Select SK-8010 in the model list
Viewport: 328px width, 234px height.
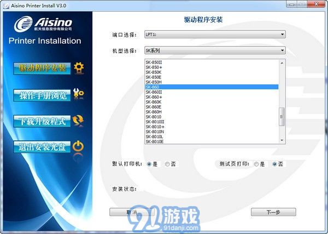212,117
